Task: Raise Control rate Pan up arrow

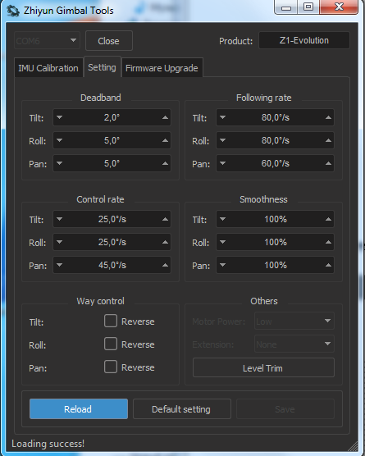Action: tap(165, 265)
